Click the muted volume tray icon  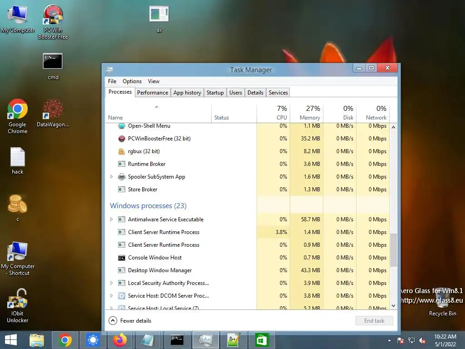(422, 340)
